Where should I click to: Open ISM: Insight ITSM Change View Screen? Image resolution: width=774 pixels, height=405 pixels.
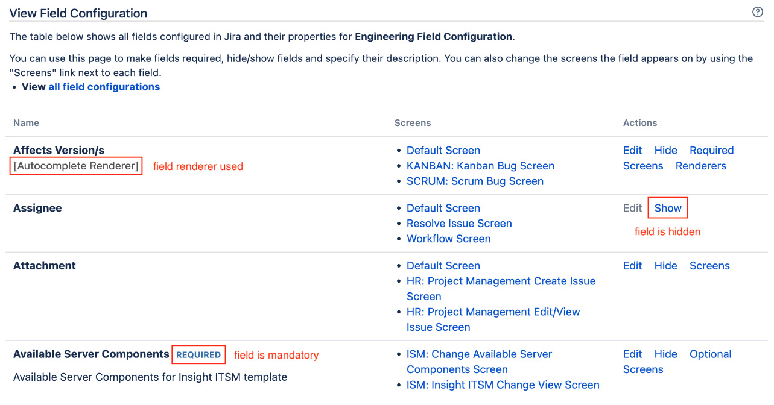click(503, 385)
